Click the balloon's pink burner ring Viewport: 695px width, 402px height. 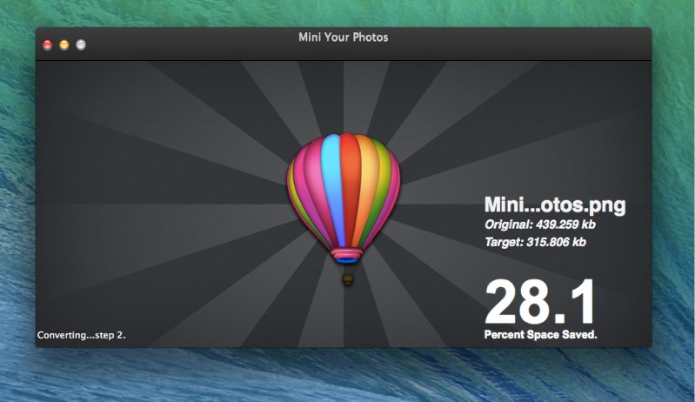[346, 254]
